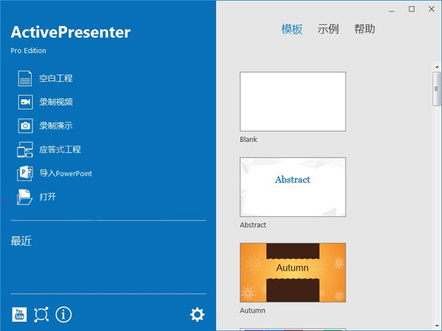The width and height of the screenshot is (442, 331).
Task: Click the record demo camera icon
Action: [25, 126]
